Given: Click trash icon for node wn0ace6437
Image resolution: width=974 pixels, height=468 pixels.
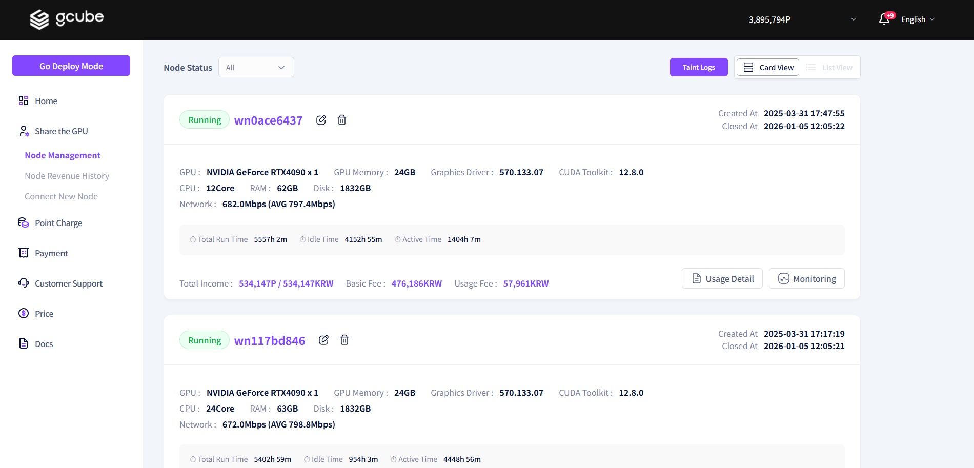Looking at the screenshot, I should tap(342, 120).
